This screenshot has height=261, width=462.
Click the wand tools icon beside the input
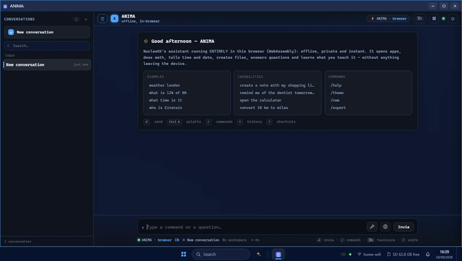click(x=372, y=227)
